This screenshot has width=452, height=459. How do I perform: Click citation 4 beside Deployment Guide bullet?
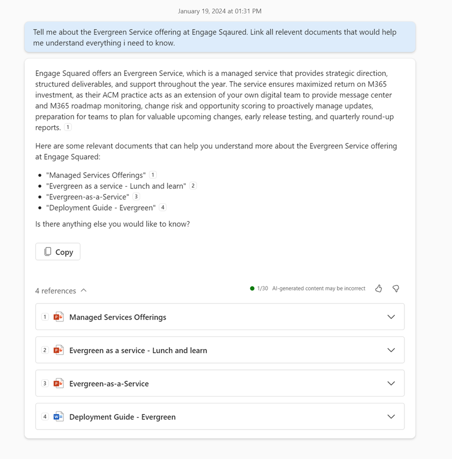tap(163, 207)
